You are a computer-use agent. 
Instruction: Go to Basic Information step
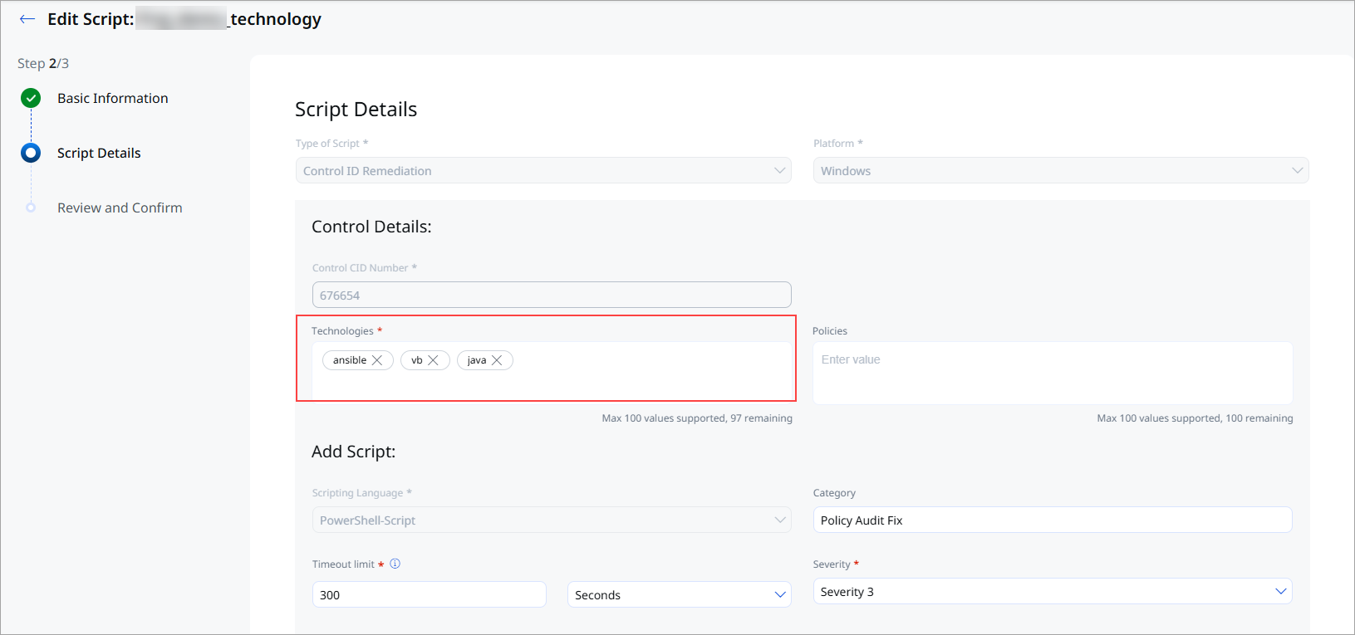[x=113, y=98]
